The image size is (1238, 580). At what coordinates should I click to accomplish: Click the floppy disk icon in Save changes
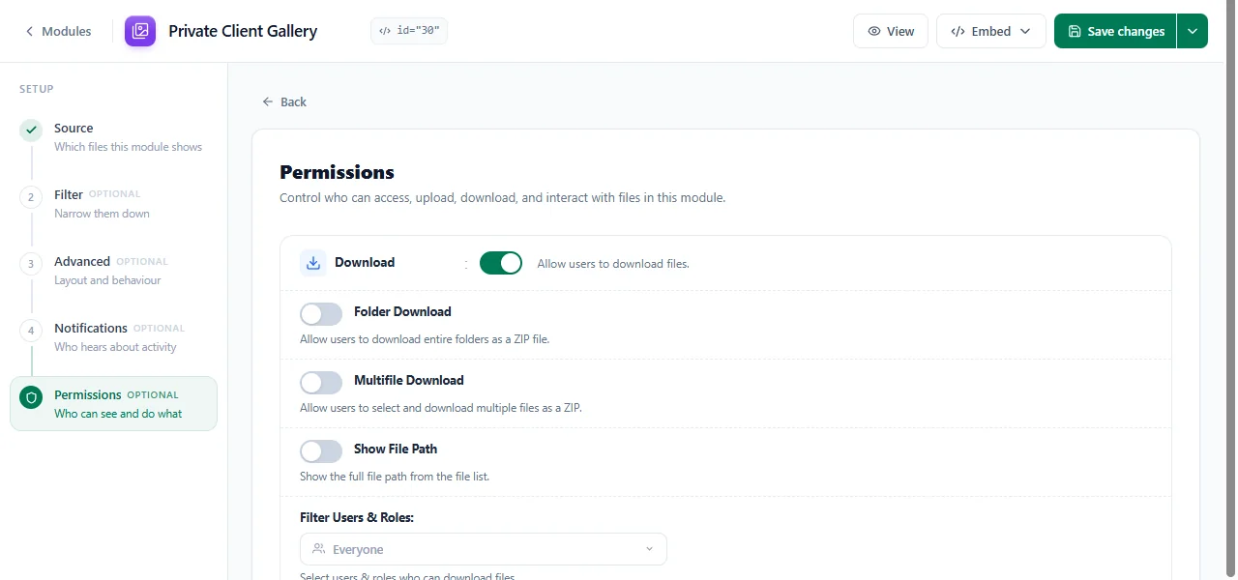coord(1075,31)
